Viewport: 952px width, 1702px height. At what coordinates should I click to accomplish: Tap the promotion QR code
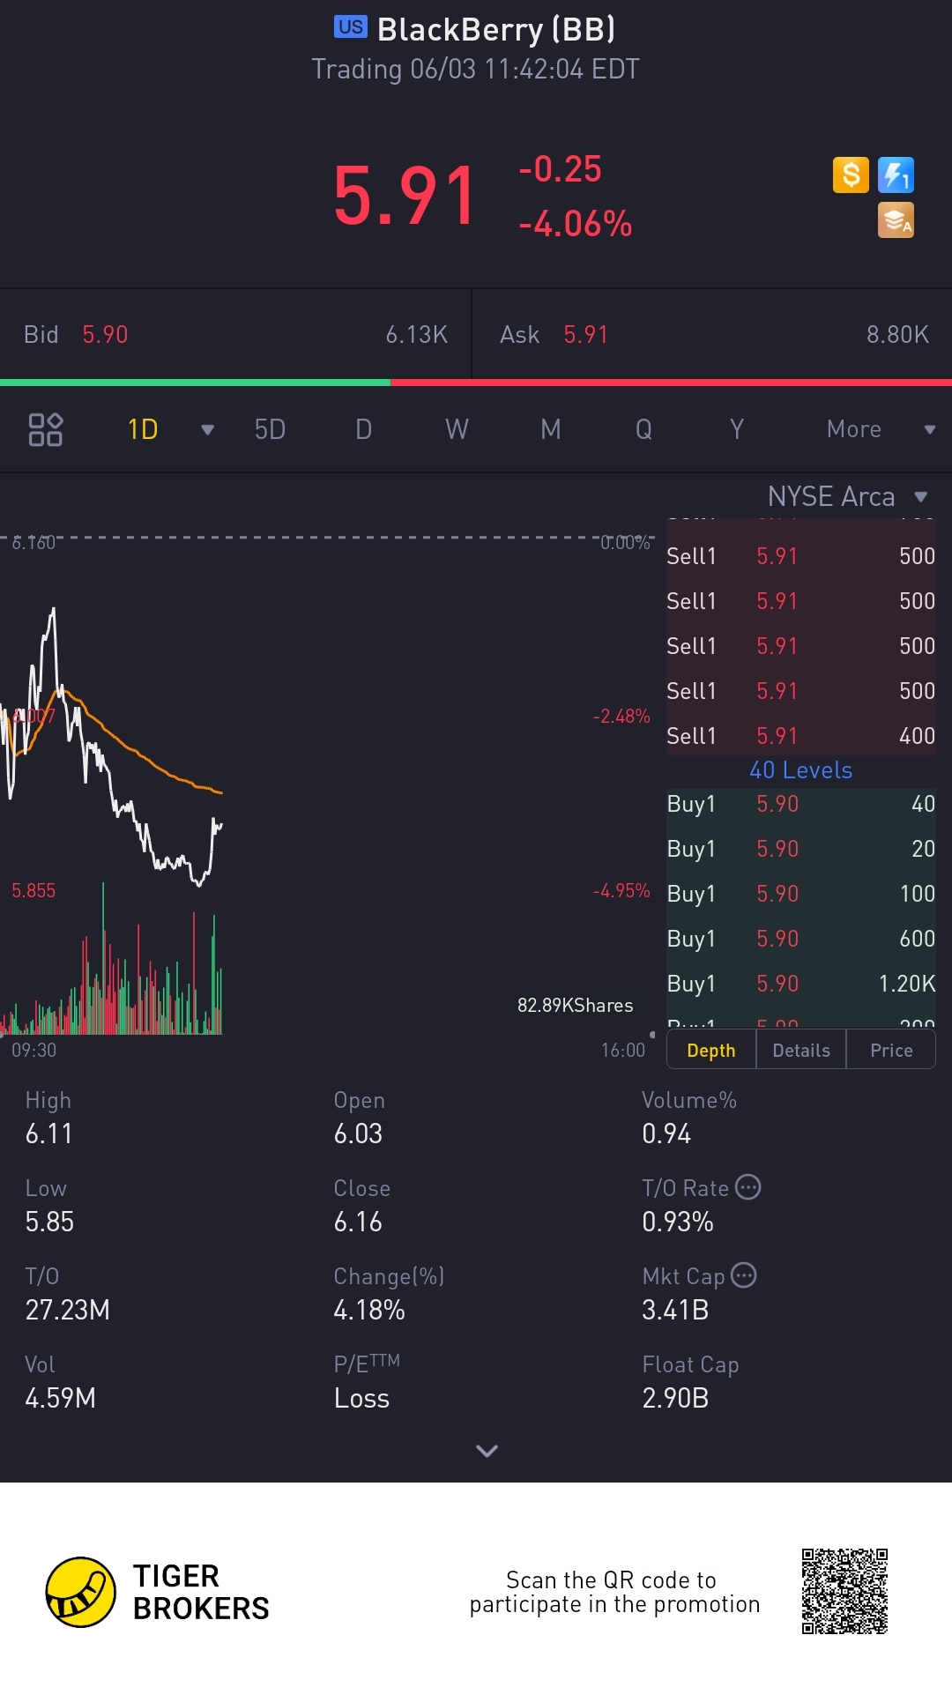[844, 1591]
